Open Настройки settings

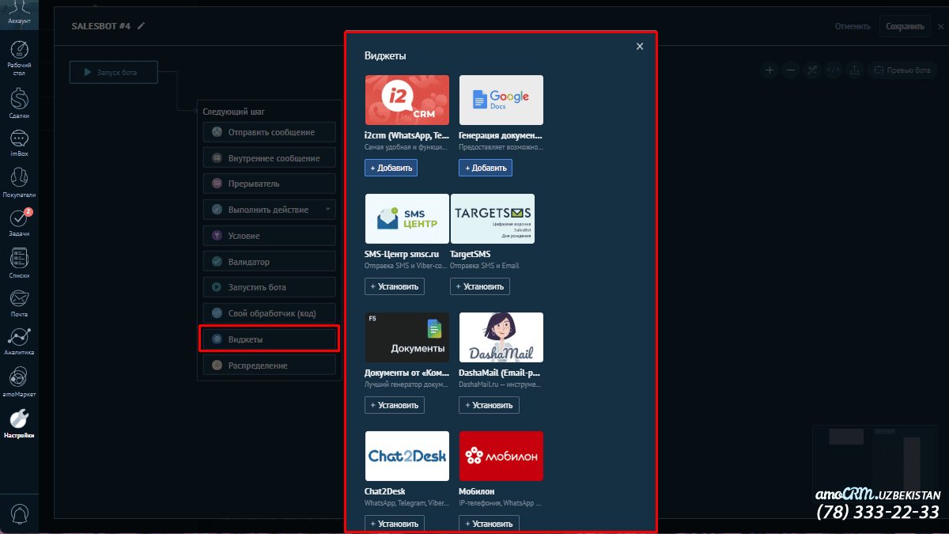click(x=20, y=423)
